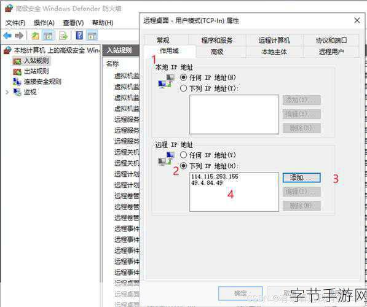367x307 pixels.
Task: Select the 本地计算机 上的高级安全 root node
Action: (x=57, y=50)
